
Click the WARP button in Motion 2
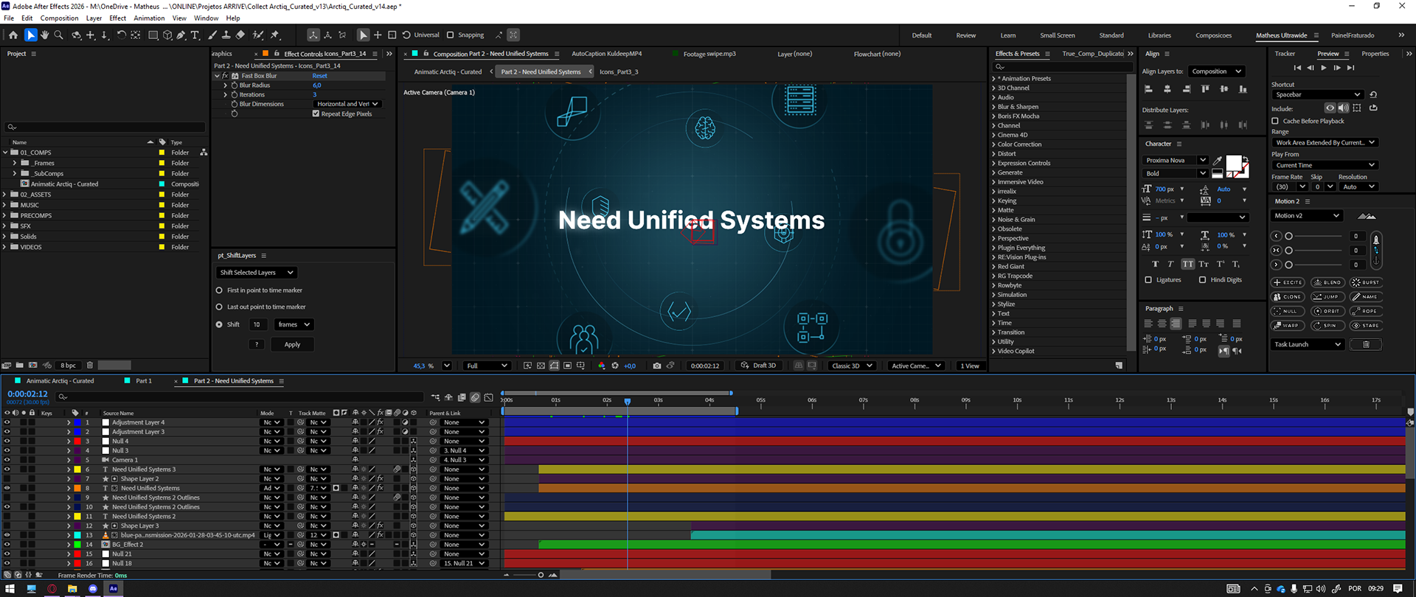pyautogui.click(x=1288, y=325)
